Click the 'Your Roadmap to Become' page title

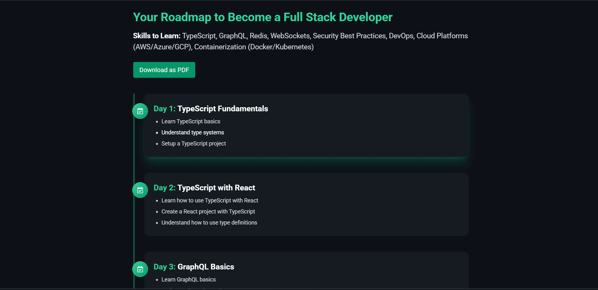(x=262, y=17)
